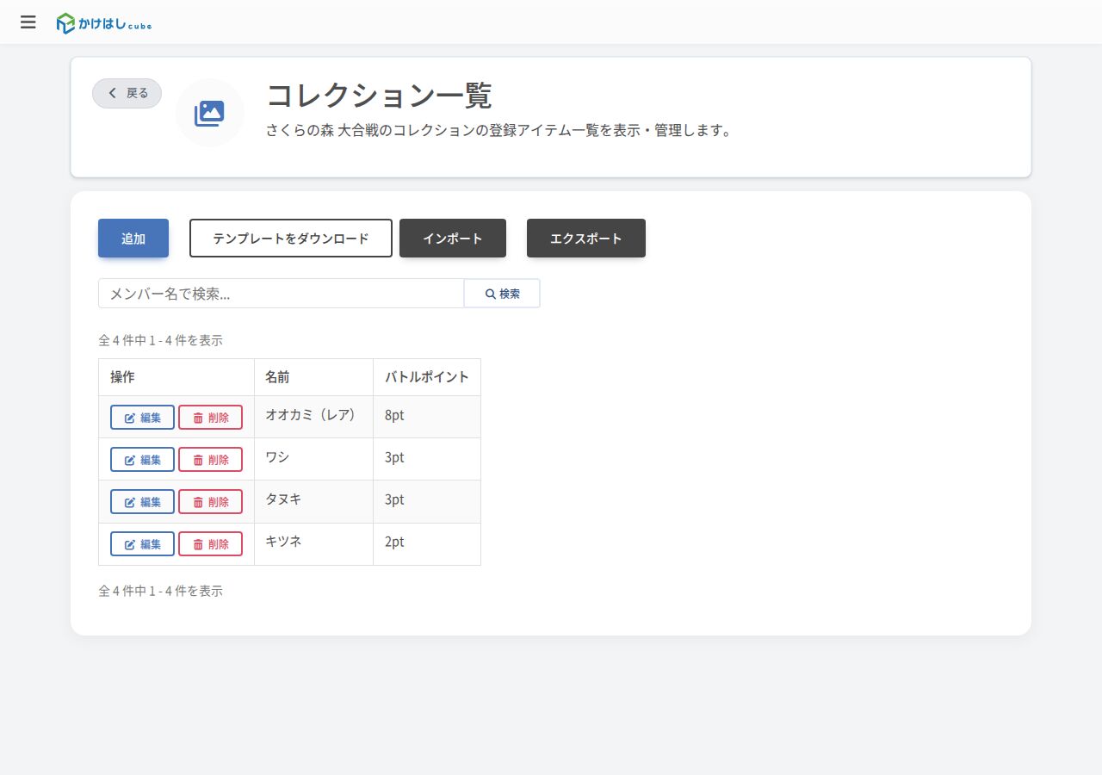Click the collection images icon beside the title
Screen dimensions: 1102x775
click(x=209, y=113)
